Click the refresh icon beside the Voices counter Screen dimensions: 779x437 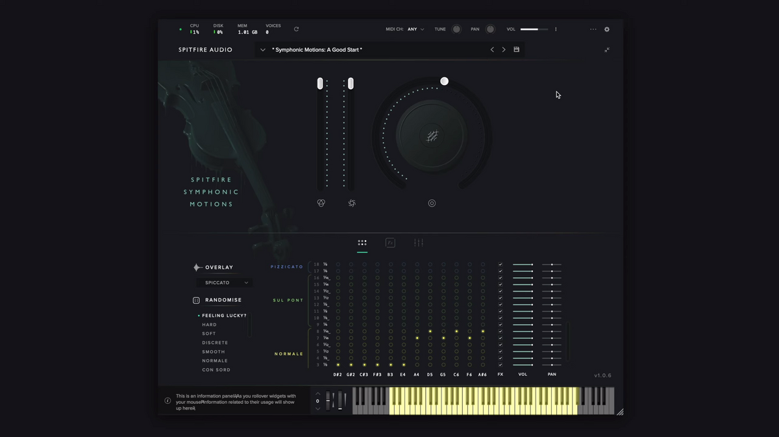[x=296, y=29]
